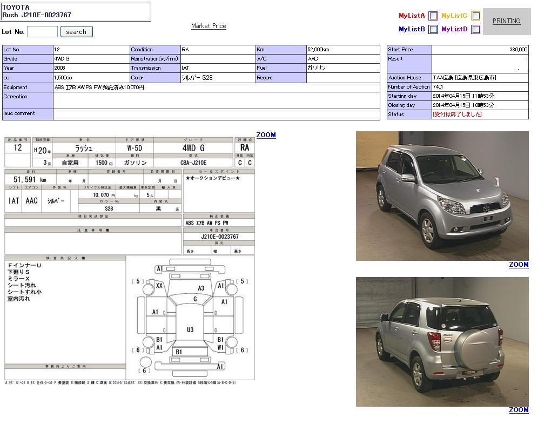Viewport: 551px width, 431px height.
Task: Click the vehicle damage diagram on auction sheet
Action: point(189,316)
